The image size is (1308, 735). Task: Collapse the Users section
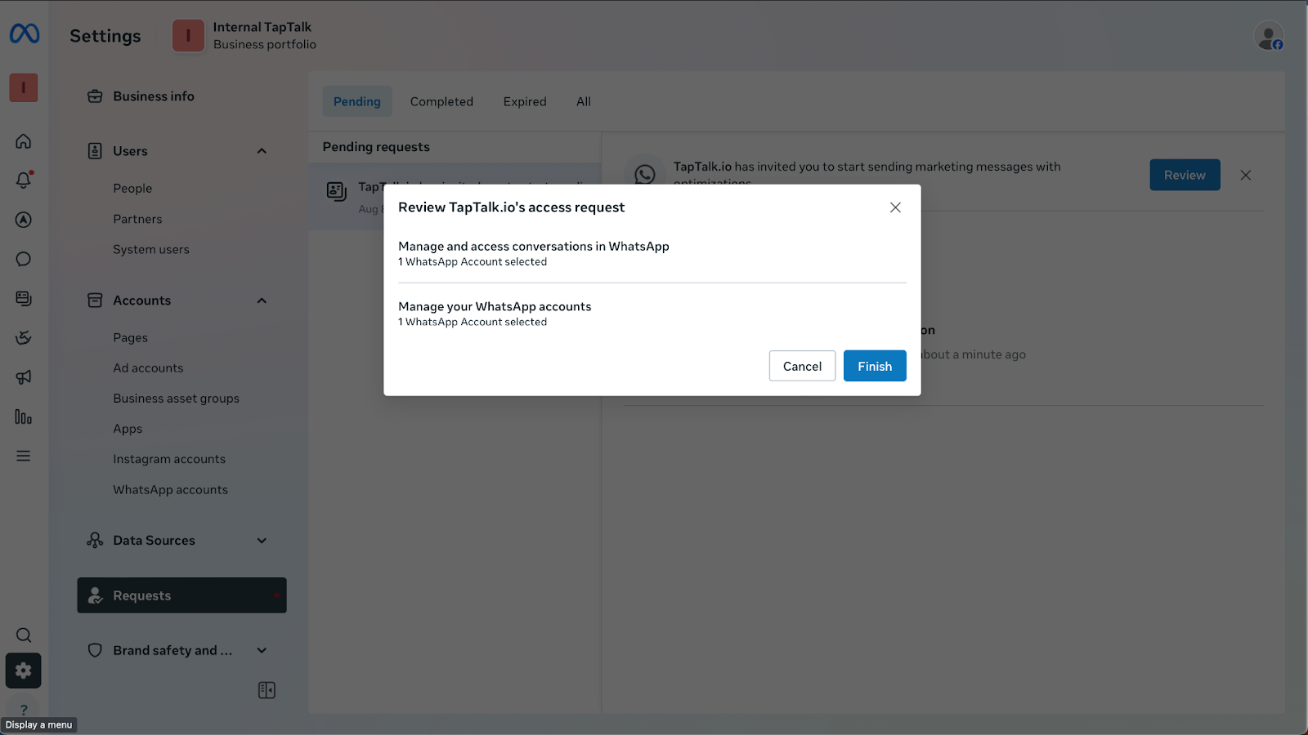pos(262,151)
